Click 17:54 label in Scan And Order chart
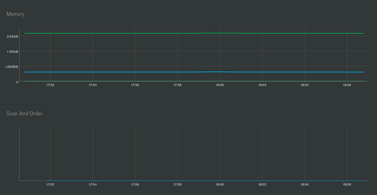Image resolution: width=377 pixels, height=195 pixels. point(93,185)
